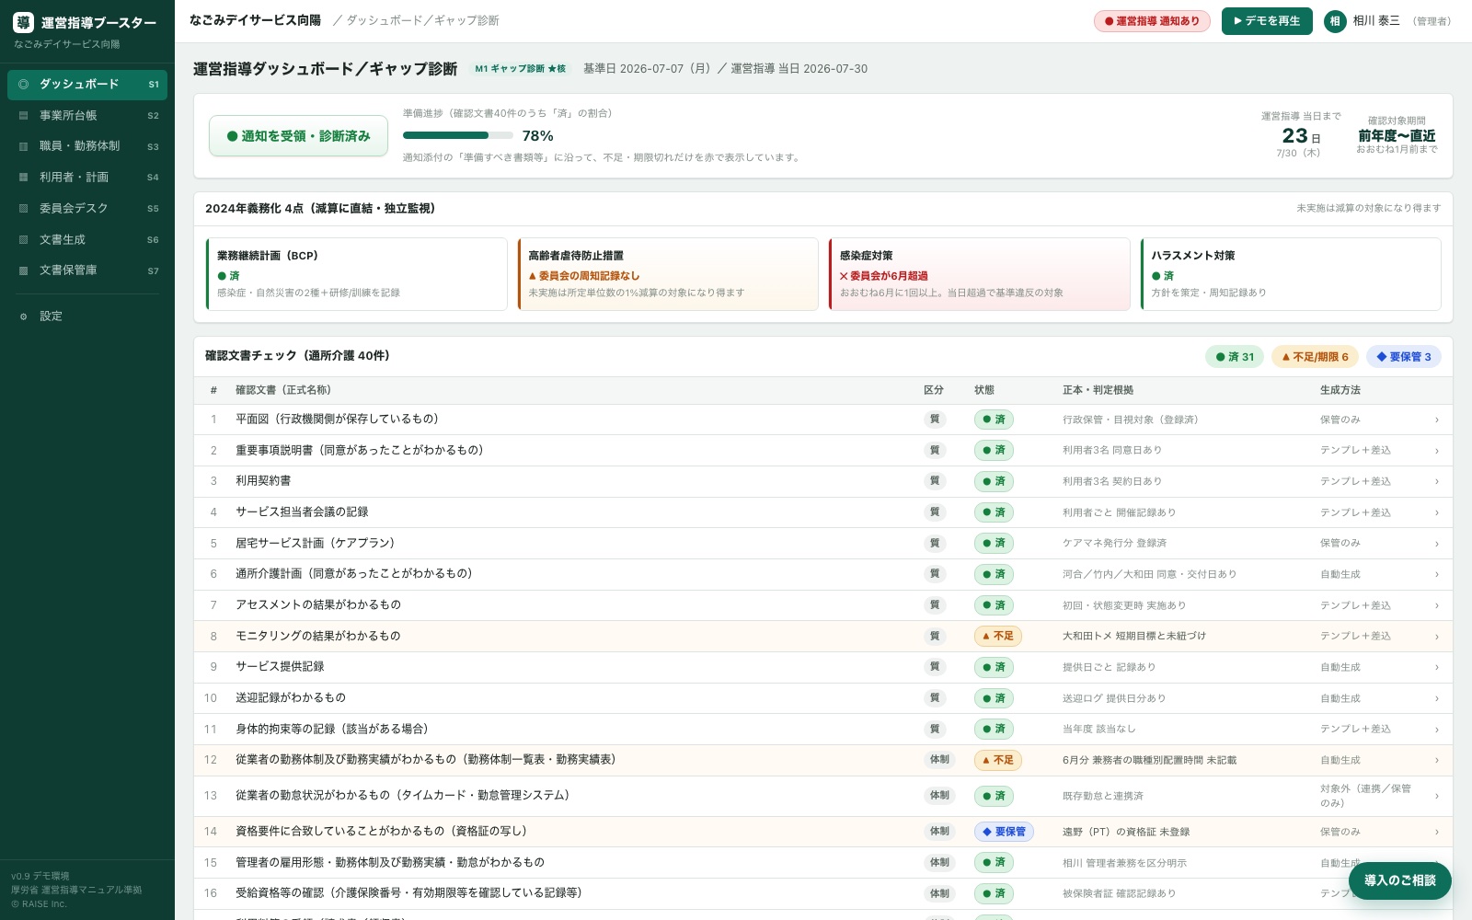The width and height of the screenshot is (1472, 920).
Task: Click the 文書保管庫 sidebar icon
Action: [23, 270]
